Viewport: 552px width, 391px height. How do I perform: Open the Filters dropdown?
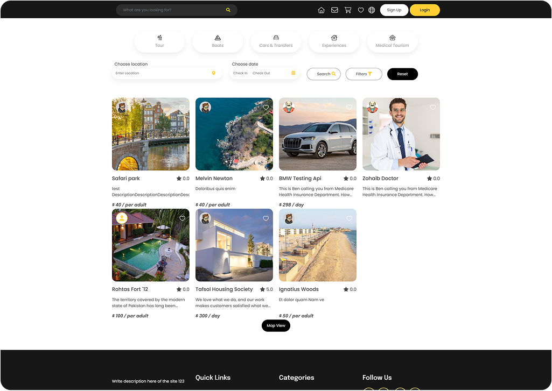(364, 74)
